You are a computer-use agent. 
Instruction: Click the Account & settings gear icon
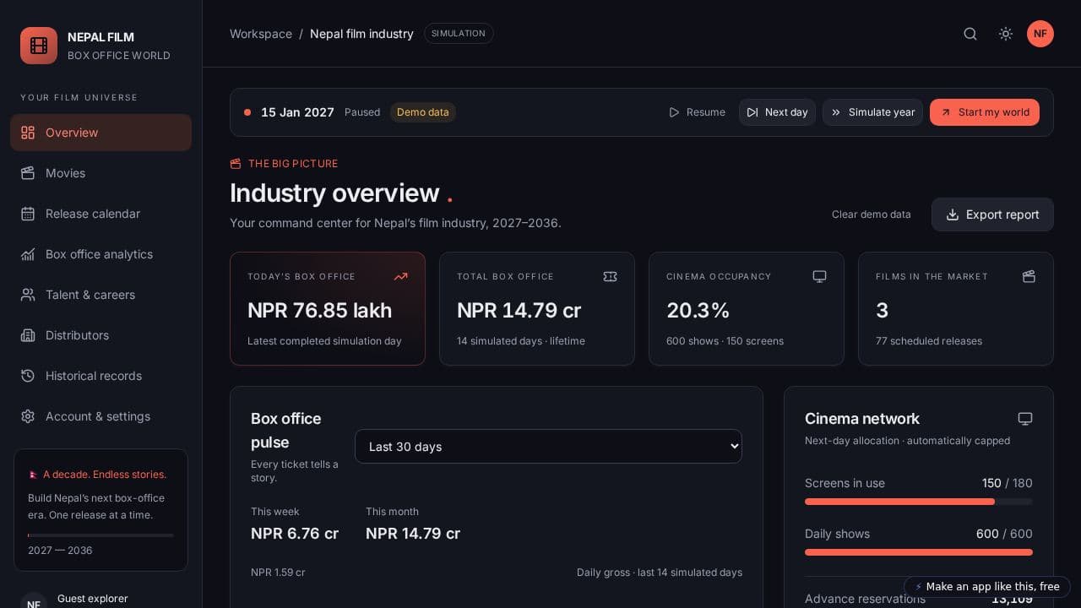pyautogui.click(x=28, y=416)
